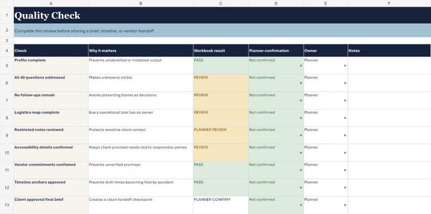Viewport: 431px width, 214px height.
Task: Click the 'Notes' heading cell
Action: 389,50
